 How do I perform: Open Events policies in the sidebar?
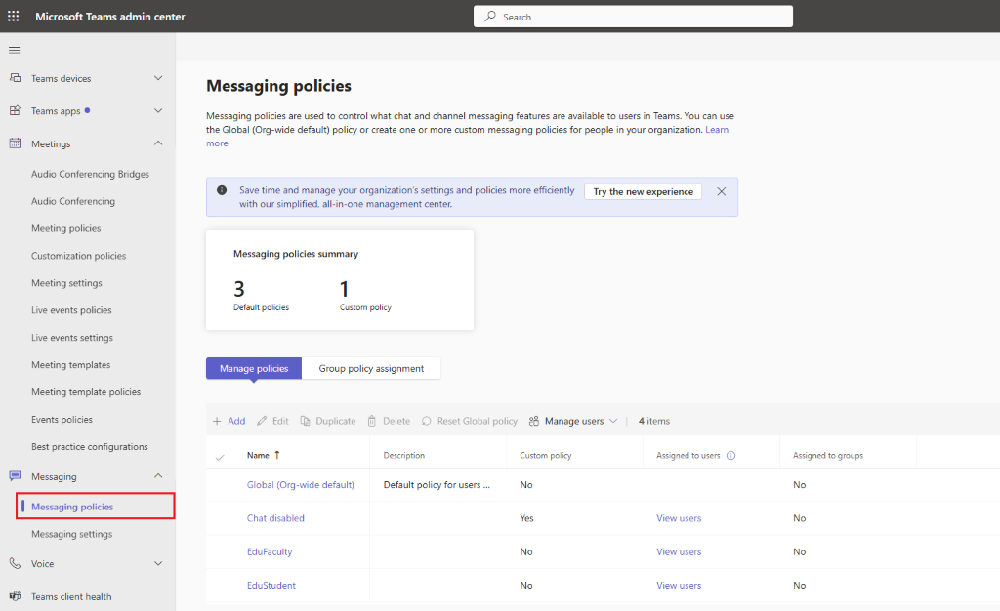[62, 420]
